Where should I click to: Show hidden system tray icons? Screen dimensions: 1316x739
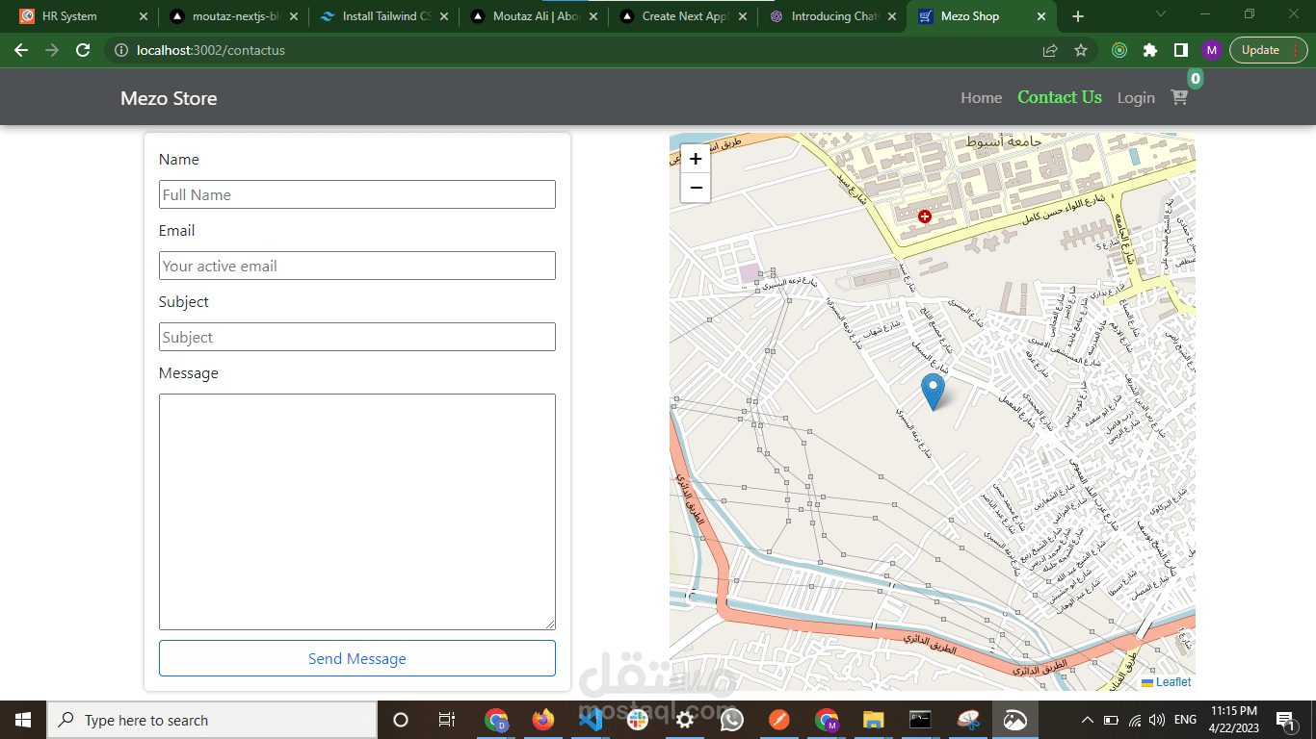pos(1088,720)
